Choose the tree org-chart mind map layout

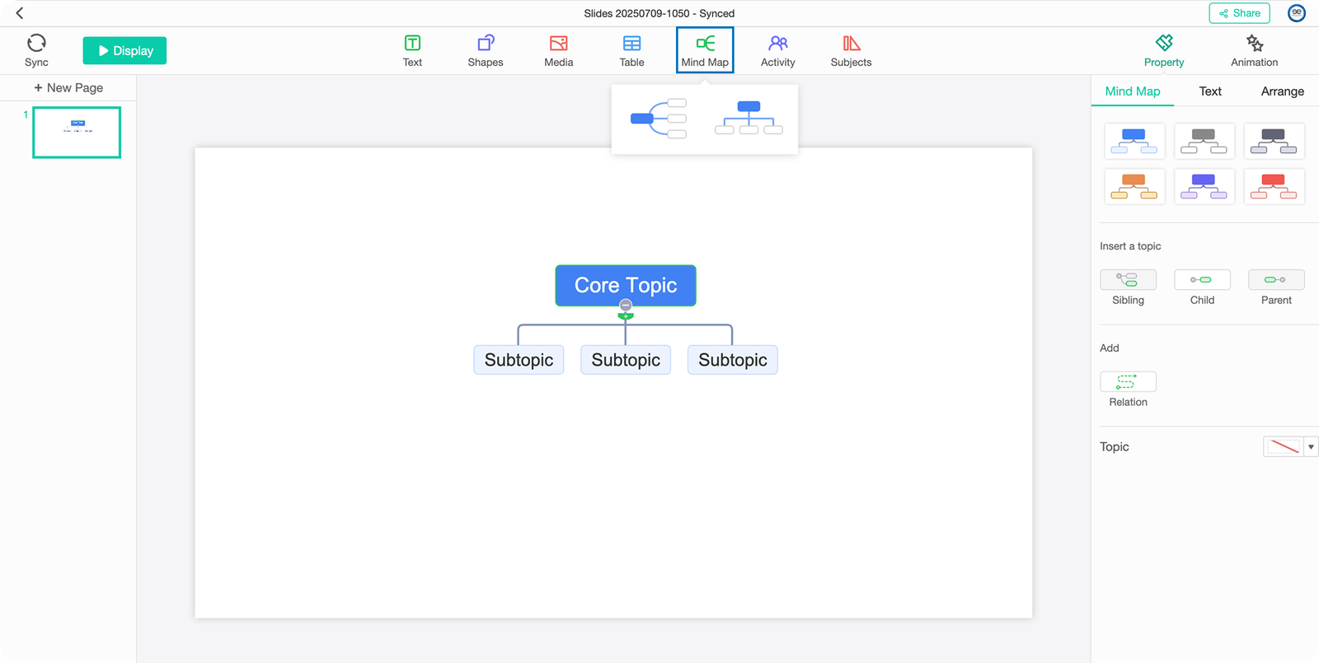749,119
